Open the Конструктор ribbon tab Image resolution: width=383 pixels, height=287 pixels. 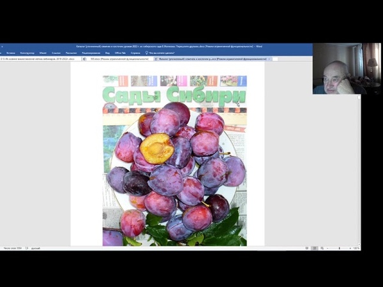click(27, 53)
